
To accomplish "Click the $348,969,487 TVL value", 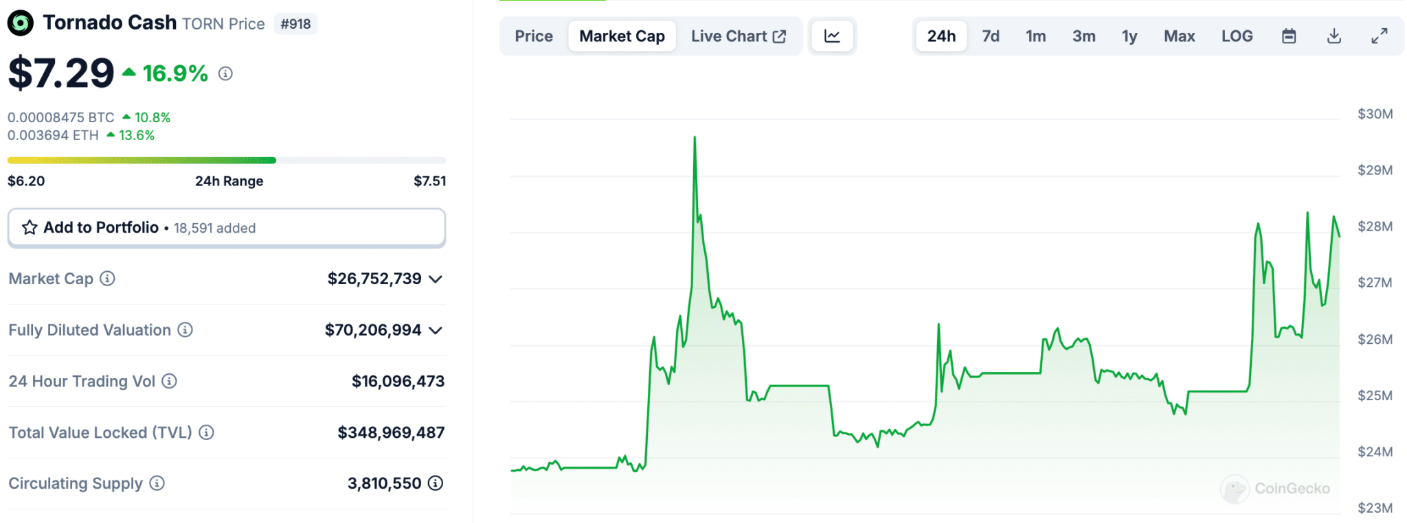I will tap(391, 432).
